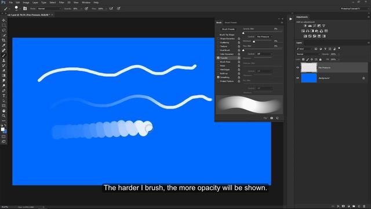Viewport: 371px width, 209px height.
Task: Enable the Dual Brush checkbox
Action: tap(218, 51)
